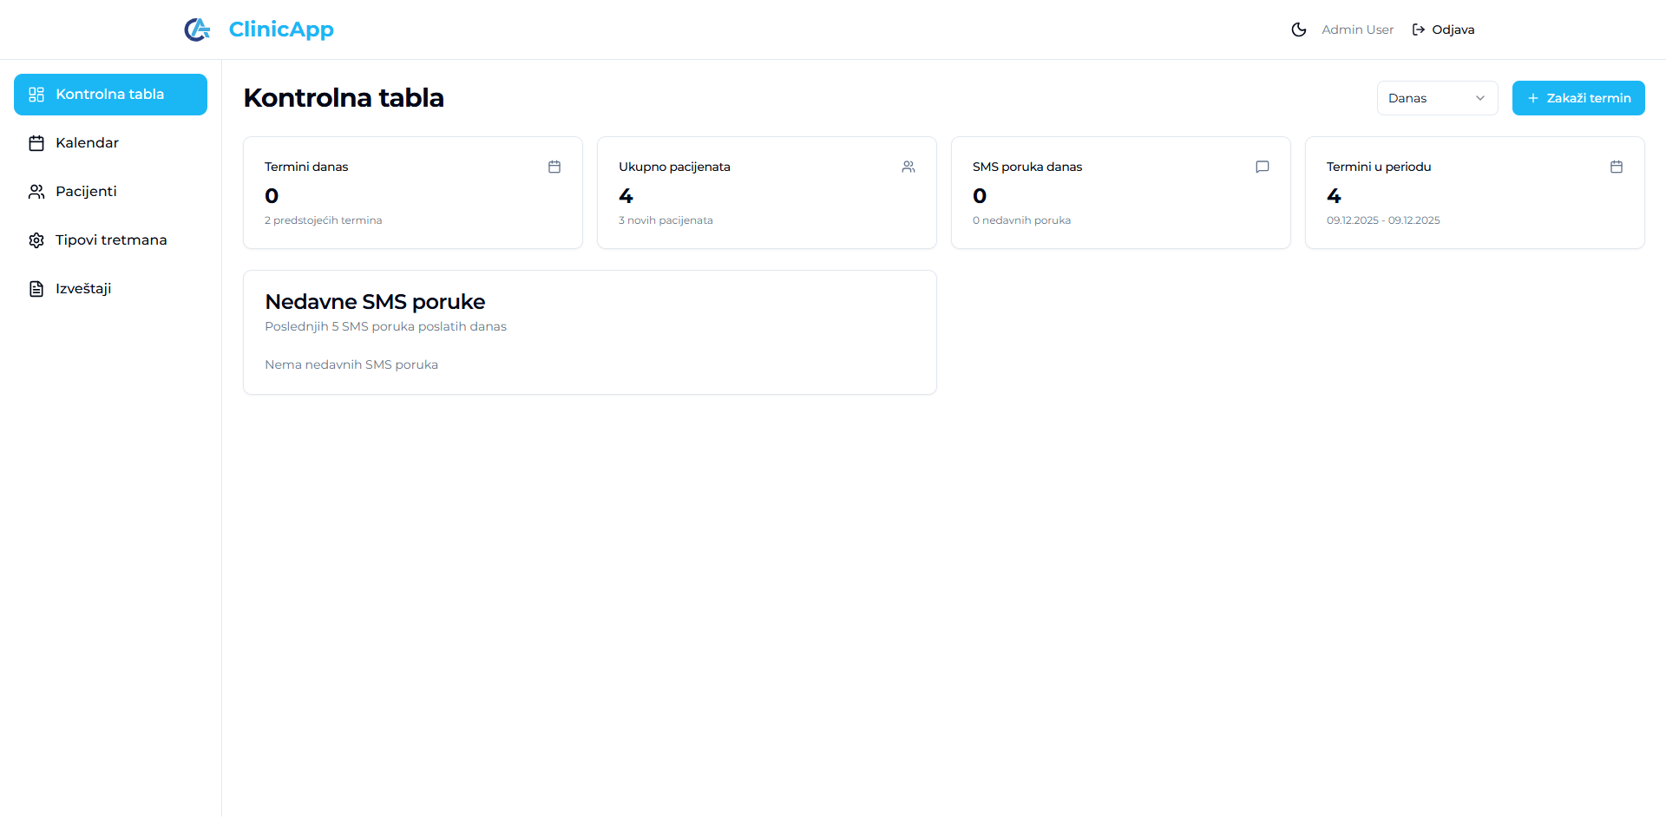Click the ClinicApp logo icon

pos(197,30)
